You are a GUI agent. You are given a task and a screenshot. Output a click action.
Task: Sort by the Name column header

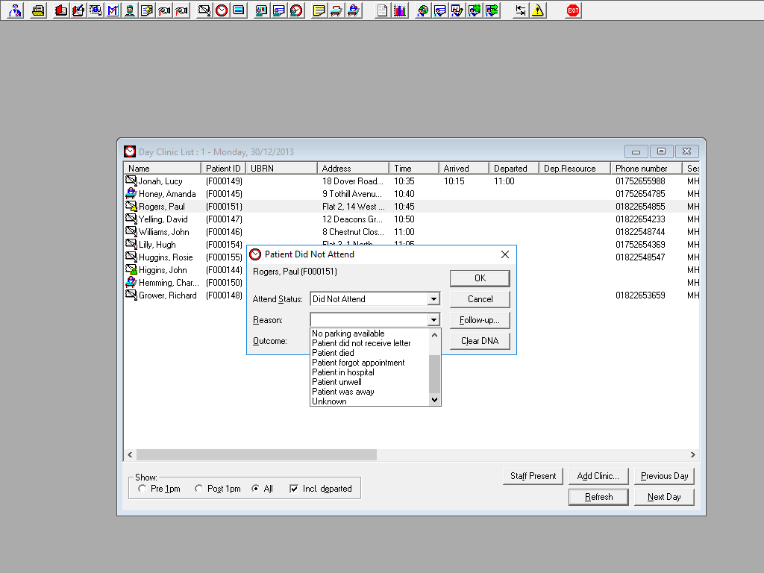click(162, 168)
